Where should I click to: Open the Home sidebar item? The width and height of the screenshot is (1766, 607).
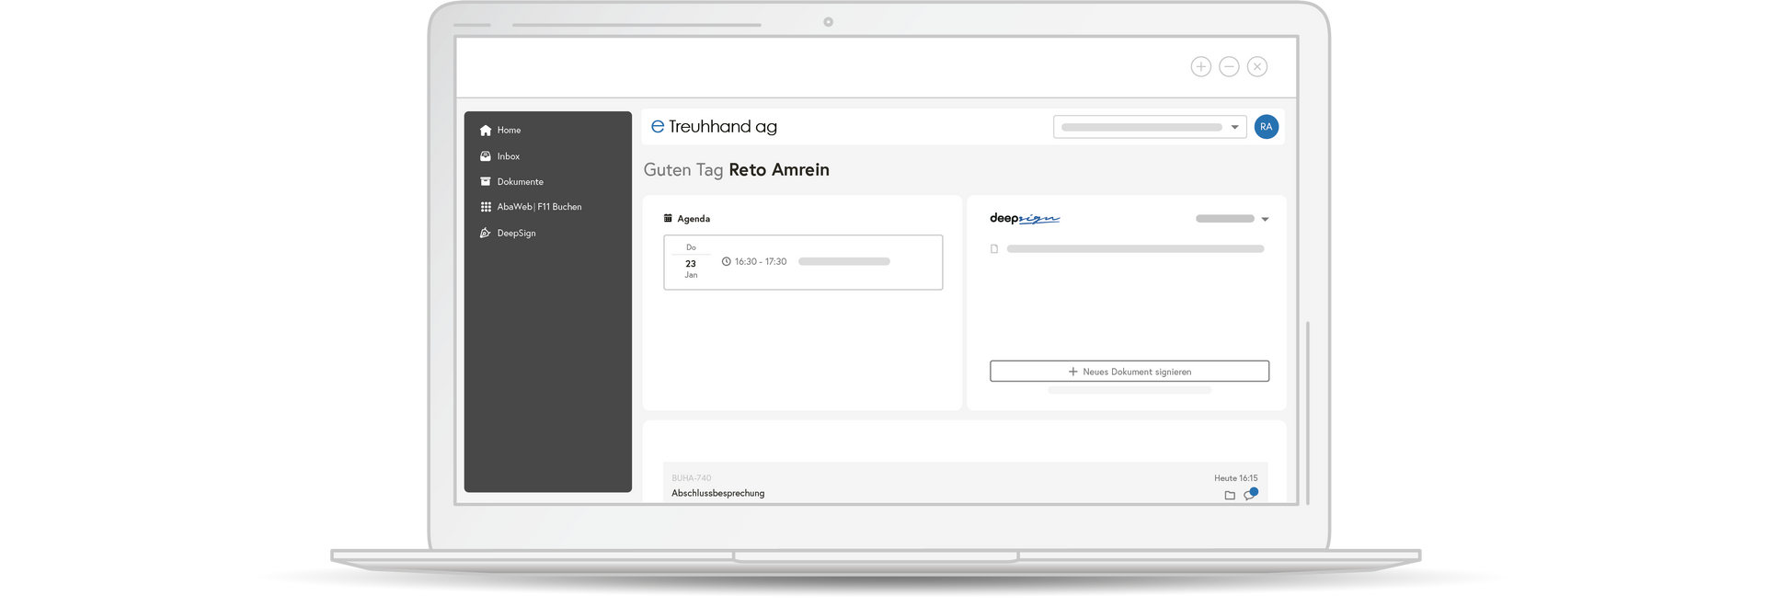click(500, 131)
